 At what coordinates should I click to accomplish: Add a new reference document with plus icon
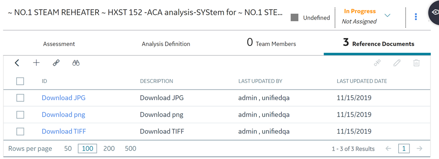tap(36, 63)
